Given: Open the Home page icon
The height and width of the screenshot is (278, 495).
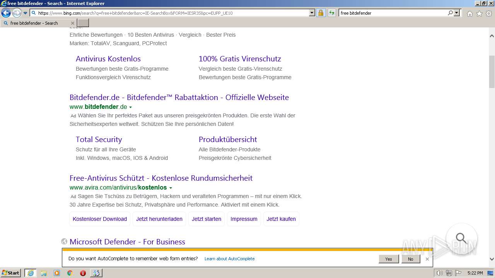Looking at the screenshot, I should pyautogui.click(x=469, y=14).
